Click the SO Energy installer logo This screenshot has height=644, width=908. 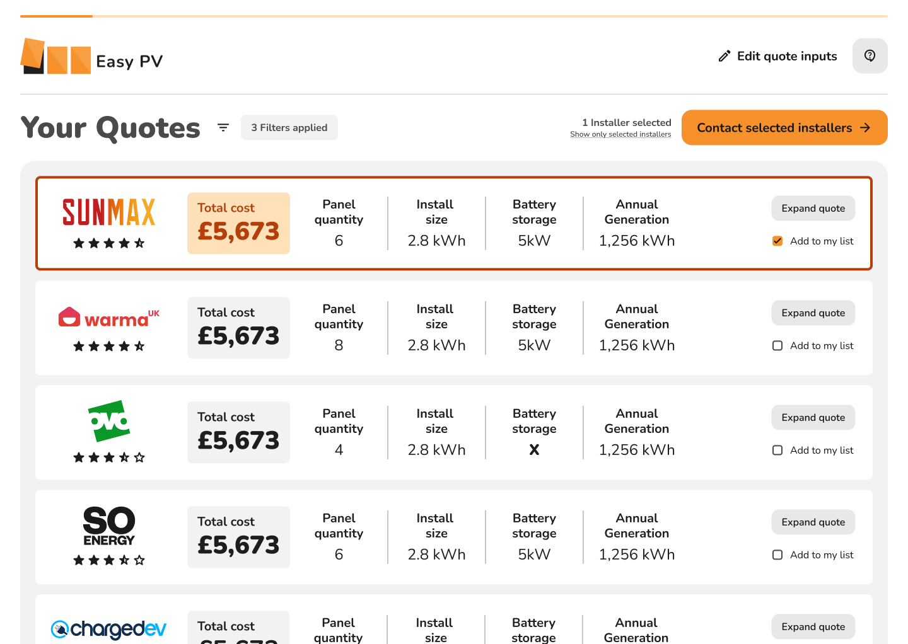[109, 526]
